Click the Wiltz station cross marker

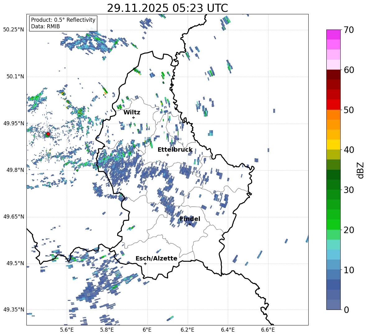click(x=133, y=117)
